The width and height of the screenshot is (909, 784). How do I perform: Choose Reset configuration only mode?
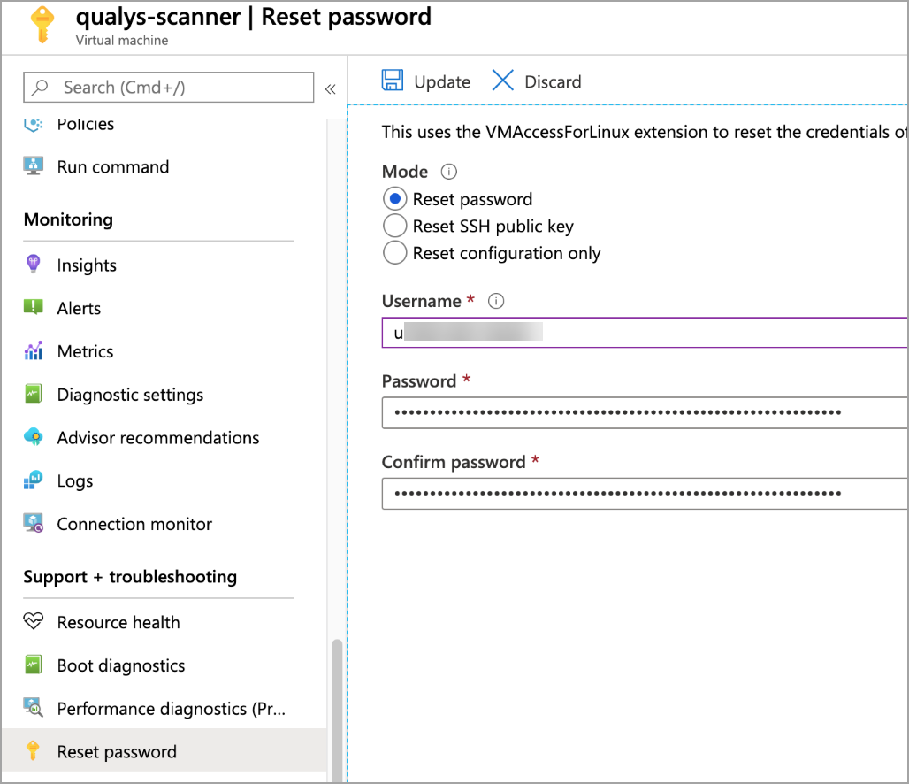tap(395, 253)
